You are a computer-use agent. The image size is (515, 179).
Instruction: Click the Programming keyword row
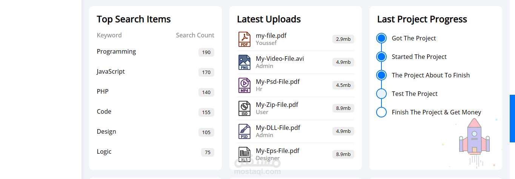click(x=116, y=51)
